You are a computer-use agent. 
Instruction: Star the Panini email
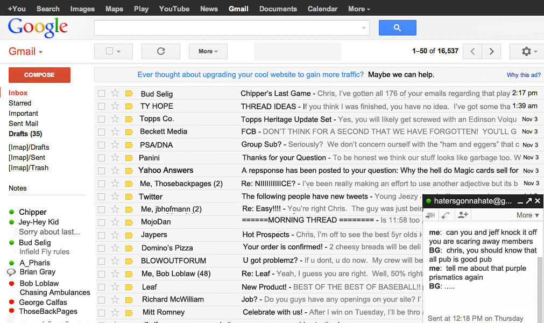[115, 158]
